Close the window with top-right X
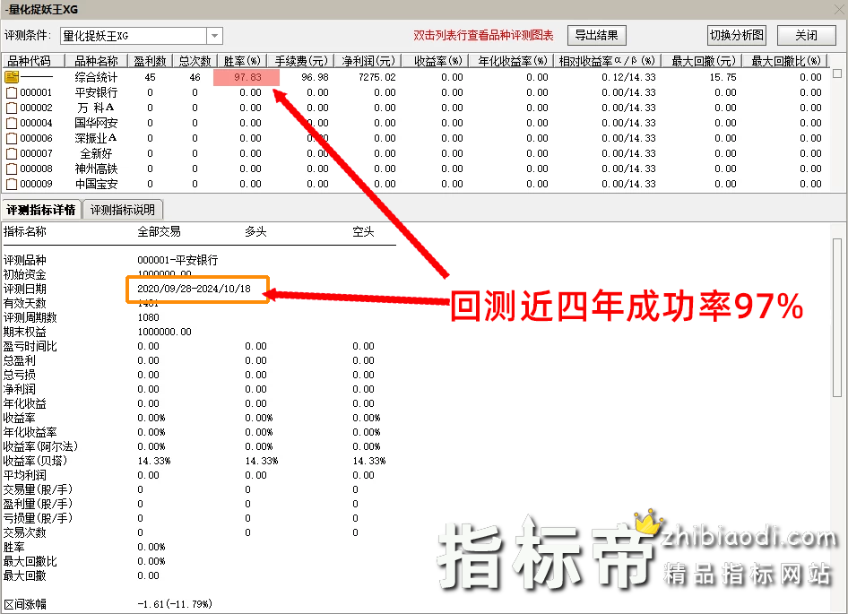 point(839,9)
